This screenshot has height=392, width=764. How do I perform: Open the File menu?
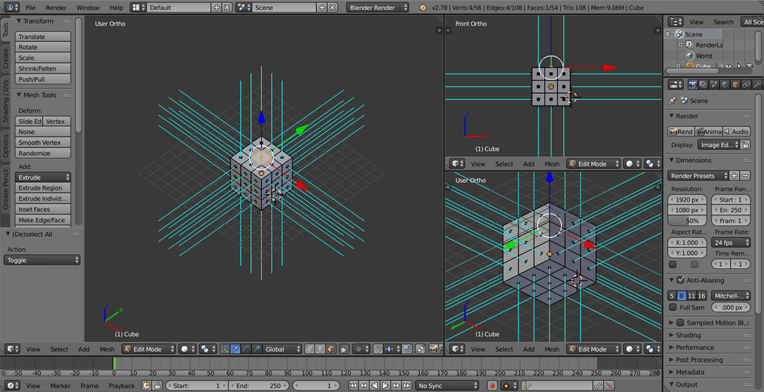point(30,8)
